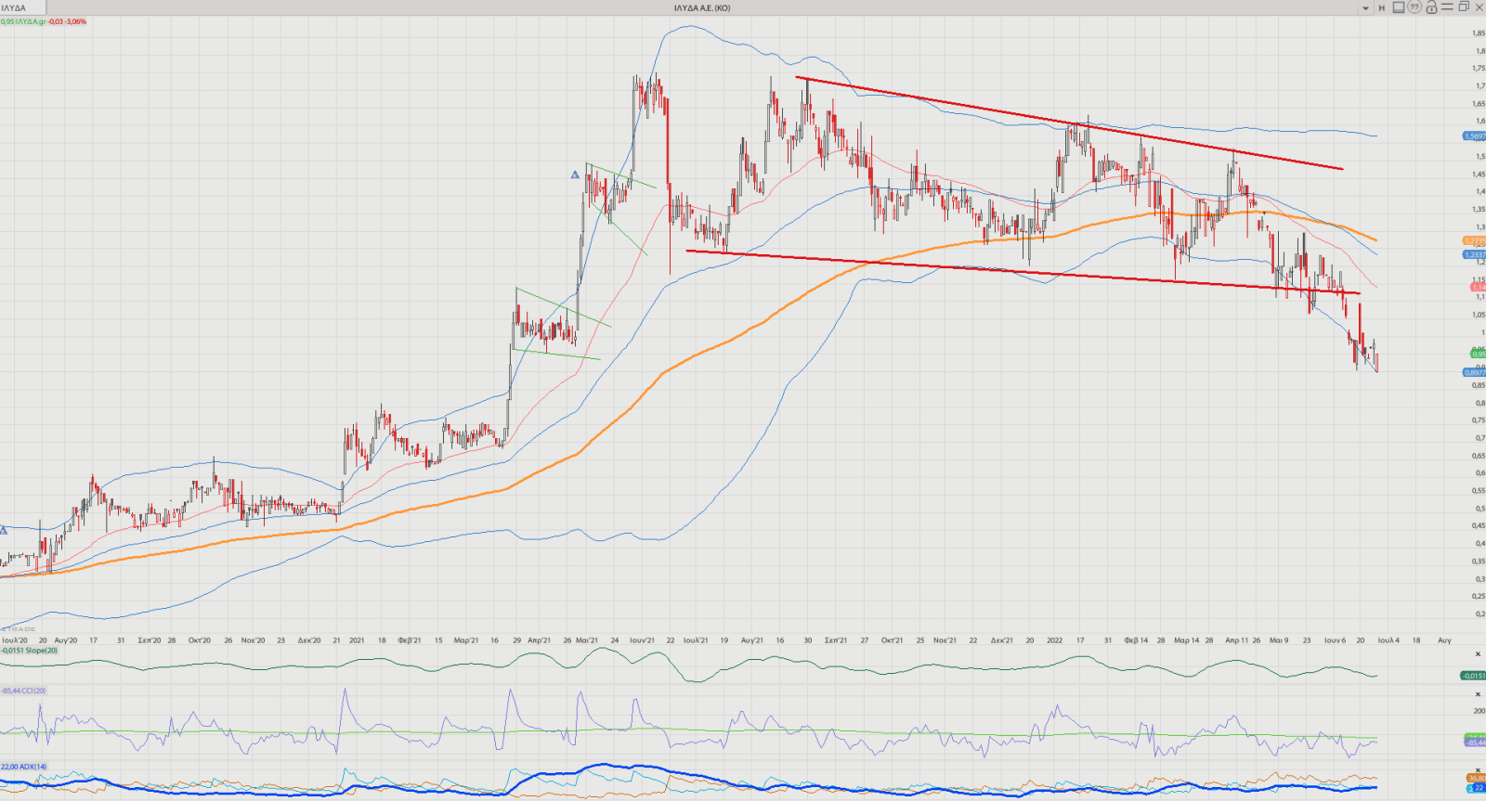This screenshot has width=1486, height=801.
Task: Click the 1,5697 upper band price tag
Action: [x=1474, y=136]
